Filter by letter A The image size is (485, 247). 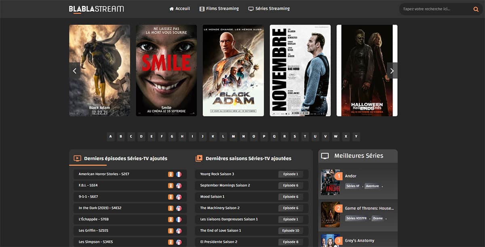(x=111, y=136)
